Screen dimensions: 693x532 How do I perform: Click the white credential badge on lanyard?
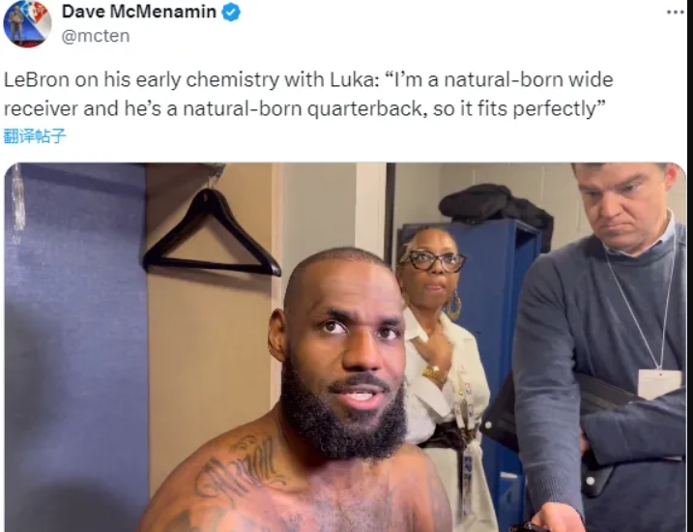pyautogui.click(x=660, y=384)
